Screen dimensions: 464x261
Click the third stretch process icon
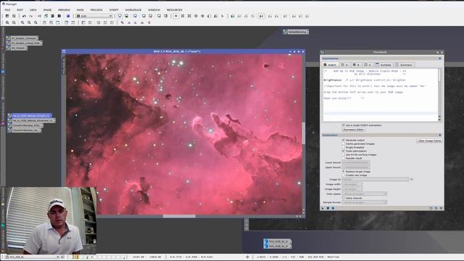coord(17,48)
